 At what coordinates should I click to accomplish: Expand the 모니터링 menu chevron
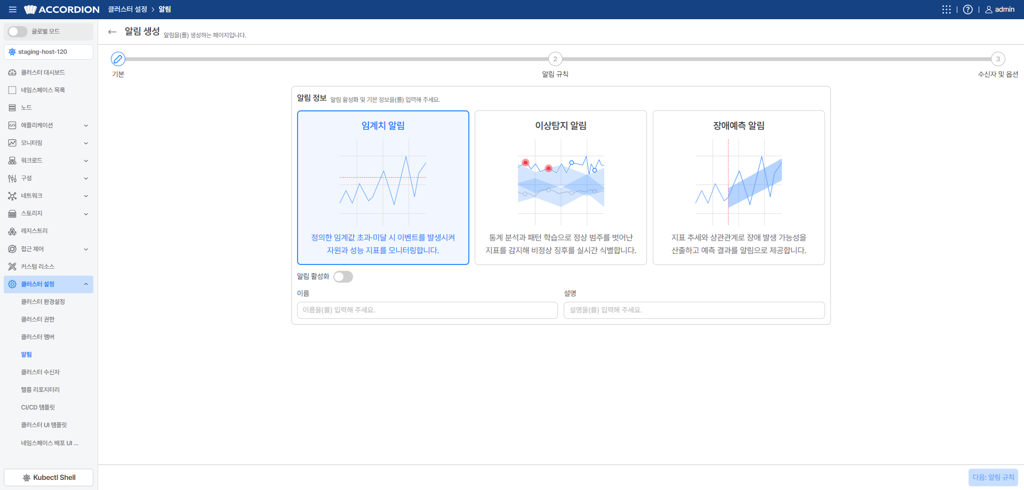86,143
